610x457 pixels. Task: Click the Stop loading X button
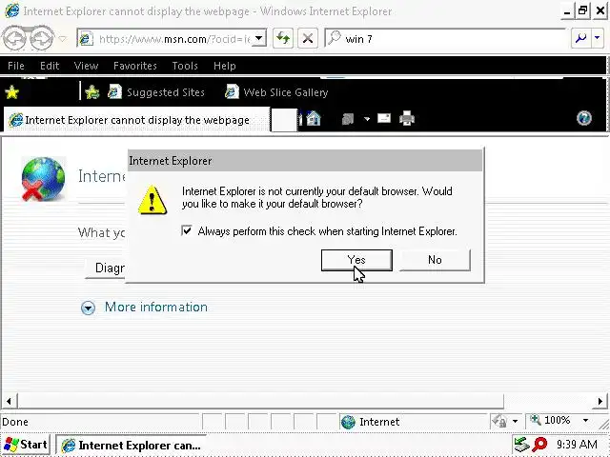[x=308, y=38]
